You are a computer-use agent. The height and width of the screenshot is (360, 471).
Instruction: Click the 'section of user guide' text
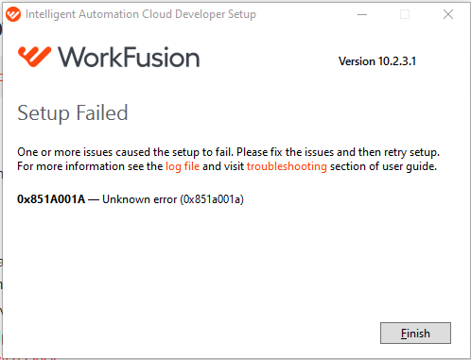(x=383, y=166)
